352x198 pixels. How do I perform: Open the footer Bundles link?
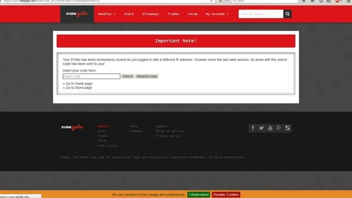click(104, 126)
